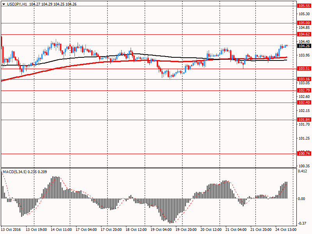Screen dimensions: 312x234
Task: Click the MACD 0.00 zero level label
Action: click(302, 199)
